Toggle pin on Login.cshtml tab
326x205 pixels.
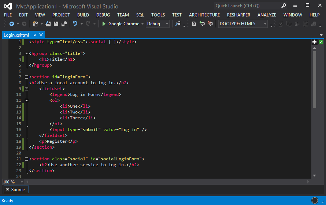tap(34, 35)
